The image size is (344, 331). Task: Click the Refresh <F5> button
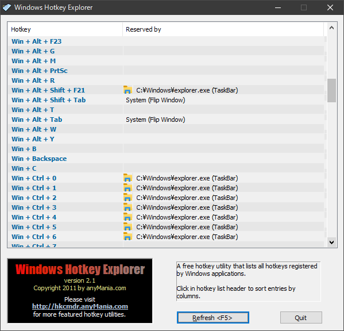[213, 318]
